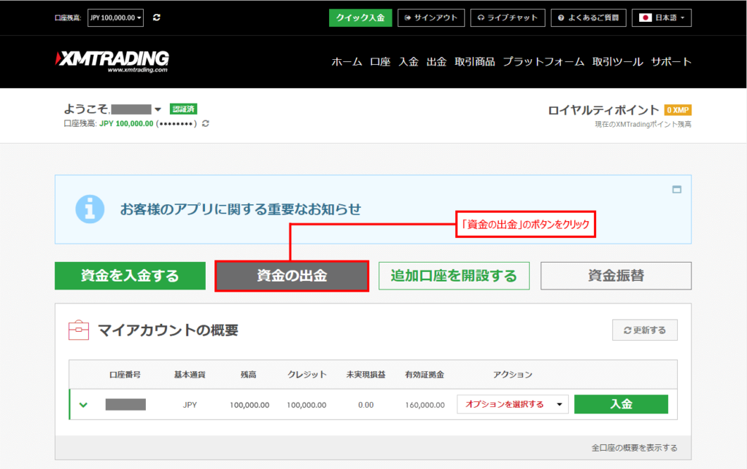The image size is (747, 469).
Task: Click the 資金の出金 withdrawal button
Action: [x=292, y=276]
